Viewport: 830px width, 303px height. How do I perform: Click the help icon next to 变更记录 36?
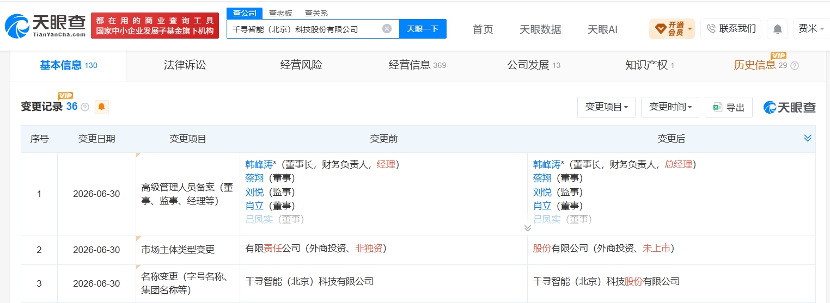click(85, 107)
